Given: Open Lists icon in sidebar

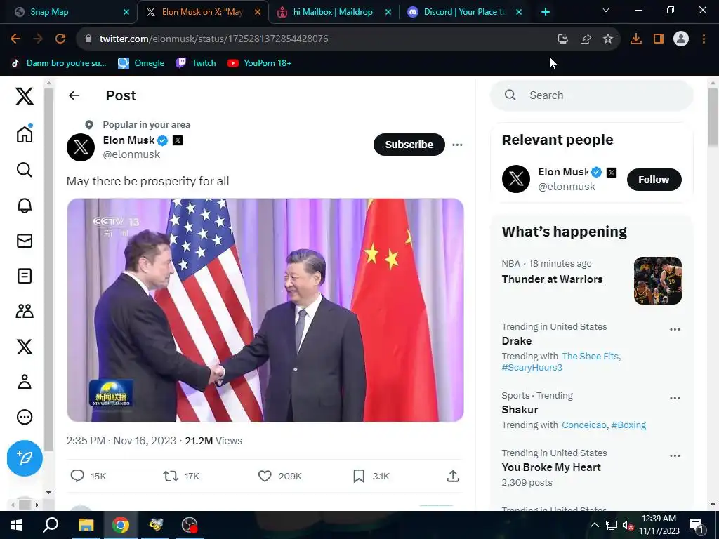Looking at the screenshot, I should tap(25, 276).
